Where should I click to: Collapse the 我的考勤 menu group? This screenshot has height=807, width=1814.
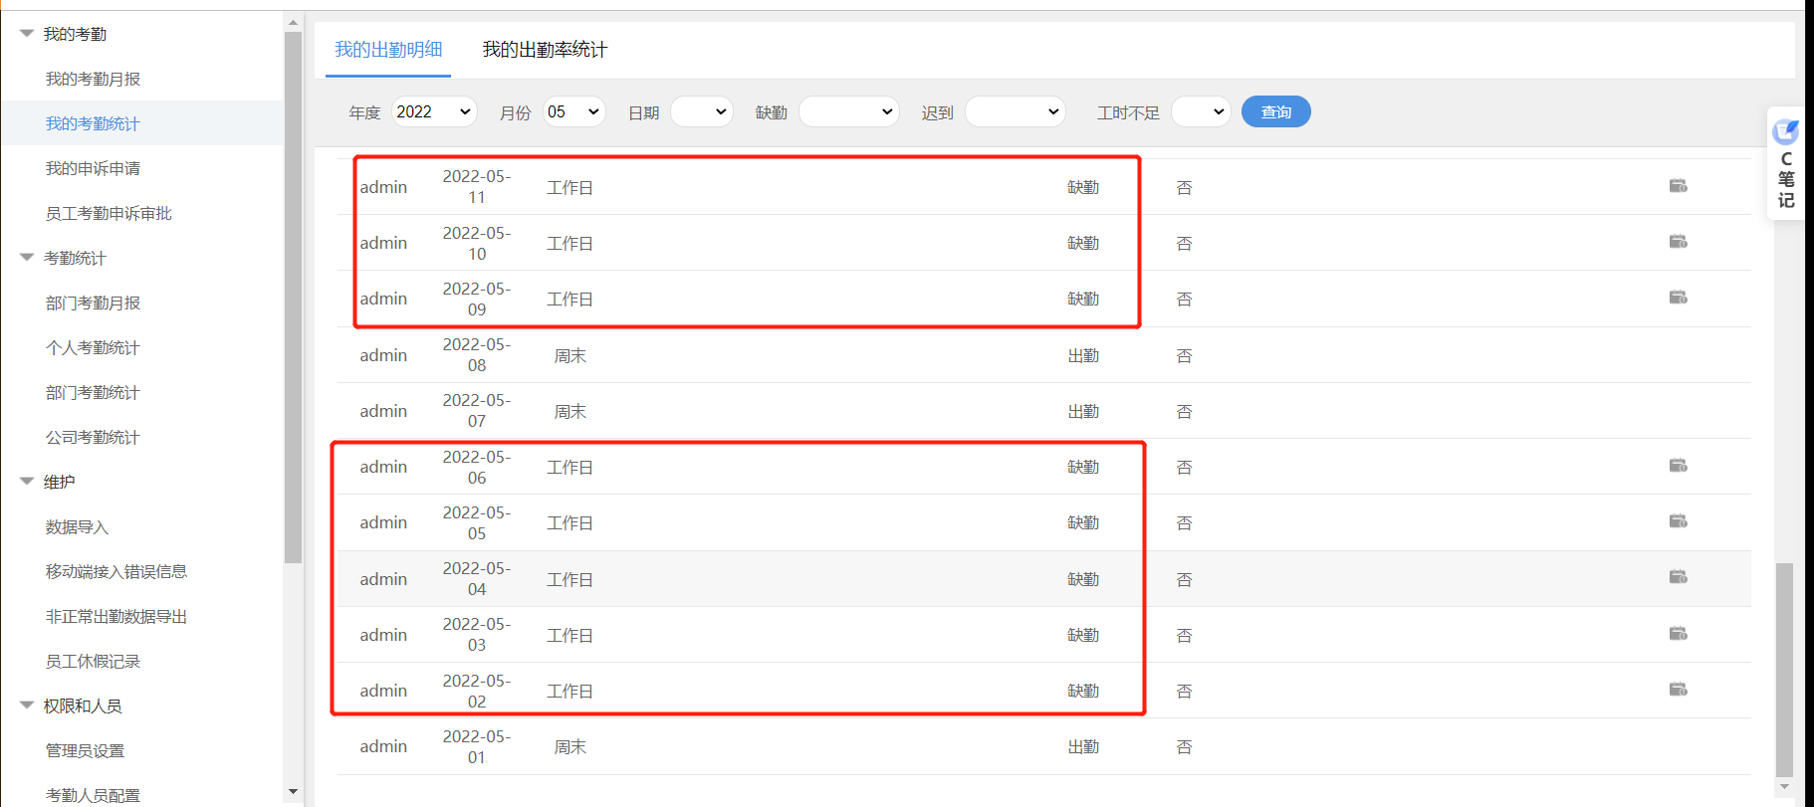point(27,34)
